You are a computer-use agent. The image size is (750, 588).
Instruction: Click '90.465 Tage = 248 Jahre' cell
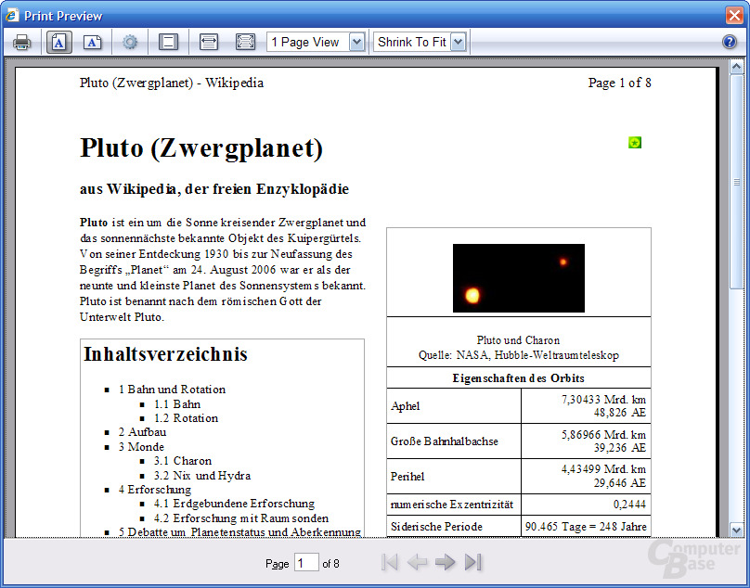tap(586, 527)
